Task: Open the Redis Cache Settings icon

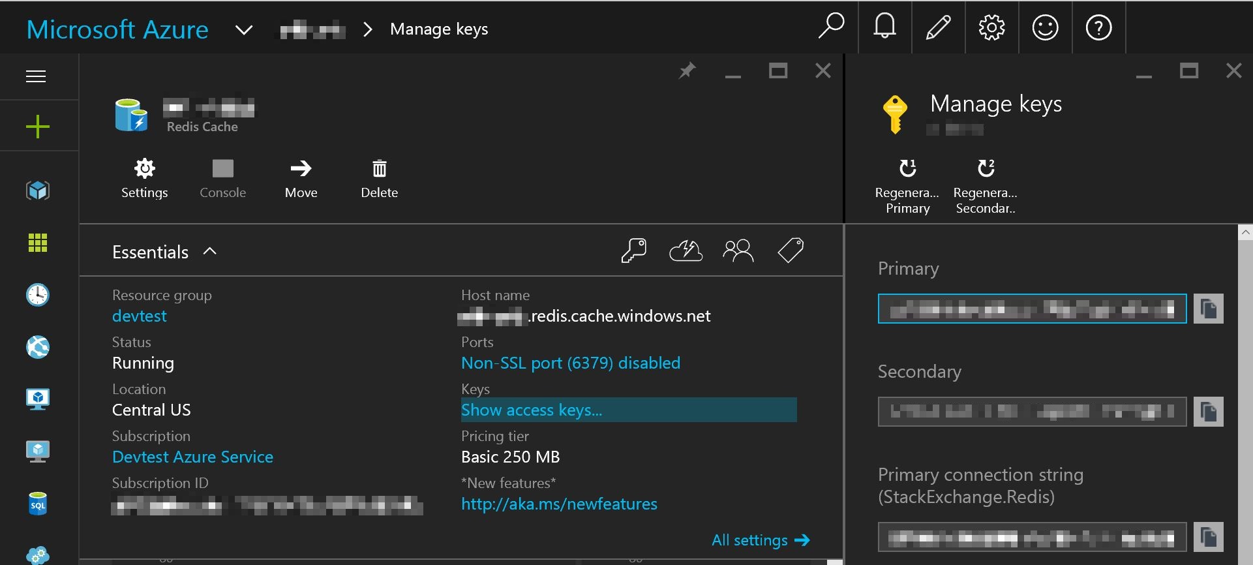Action: 144,168
